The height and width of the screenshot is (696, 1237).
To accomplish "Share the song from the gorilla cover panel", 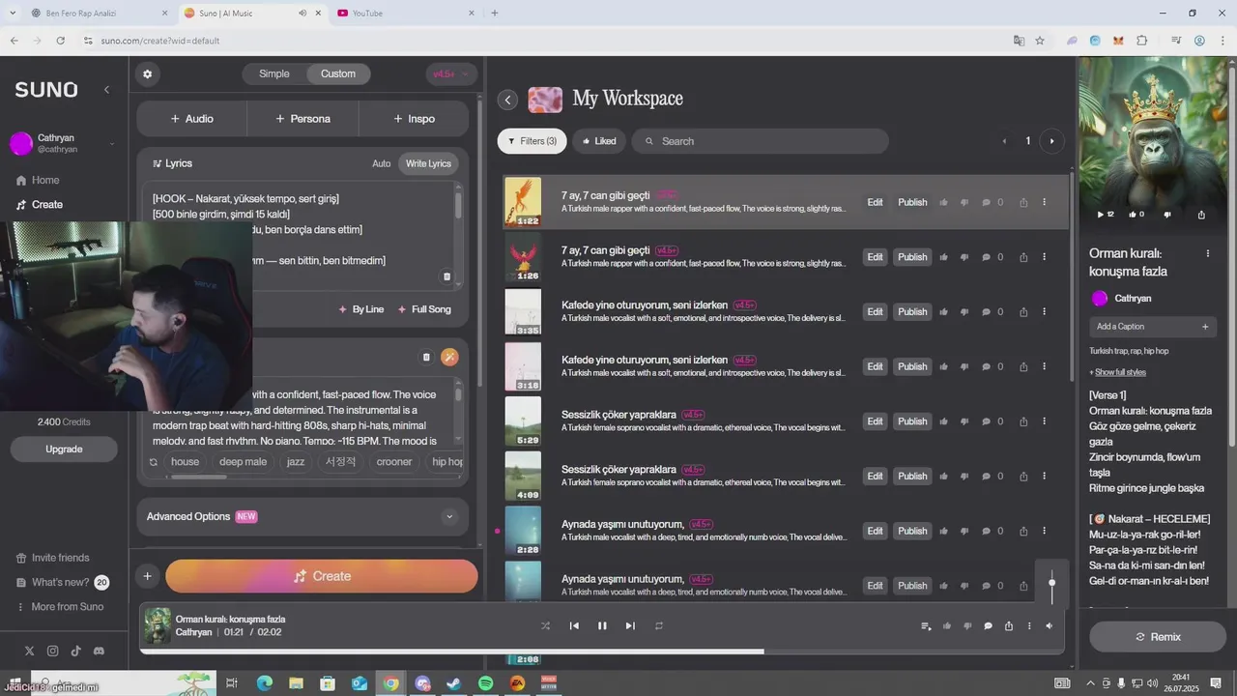I will pyautogui.click(x=1201, y=215).
